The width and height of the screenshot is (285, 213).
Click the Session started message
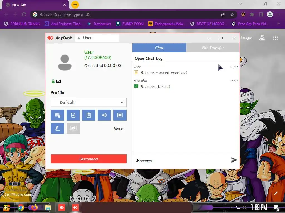point(155,87)
